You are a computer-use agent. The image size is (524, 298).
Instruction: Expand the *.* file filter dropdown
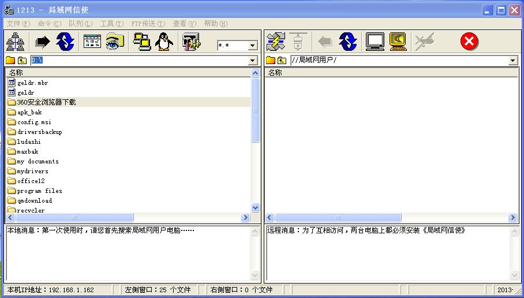pos(253,45)
